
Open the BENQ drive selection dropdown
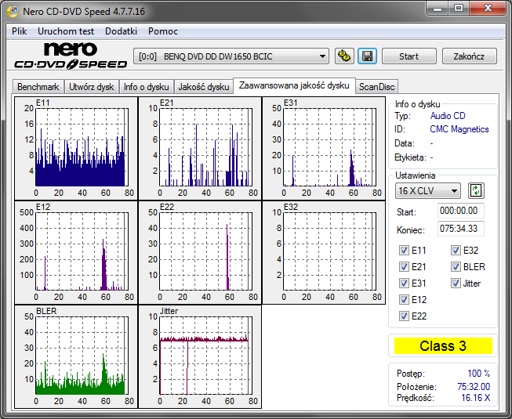click(231, 56)
